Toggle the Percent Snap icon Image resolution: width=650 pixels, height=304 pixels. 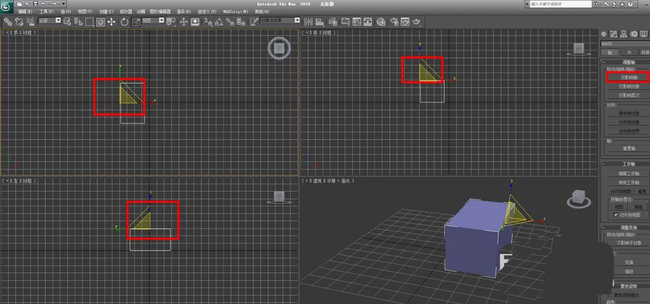click(x=229, y=21)
